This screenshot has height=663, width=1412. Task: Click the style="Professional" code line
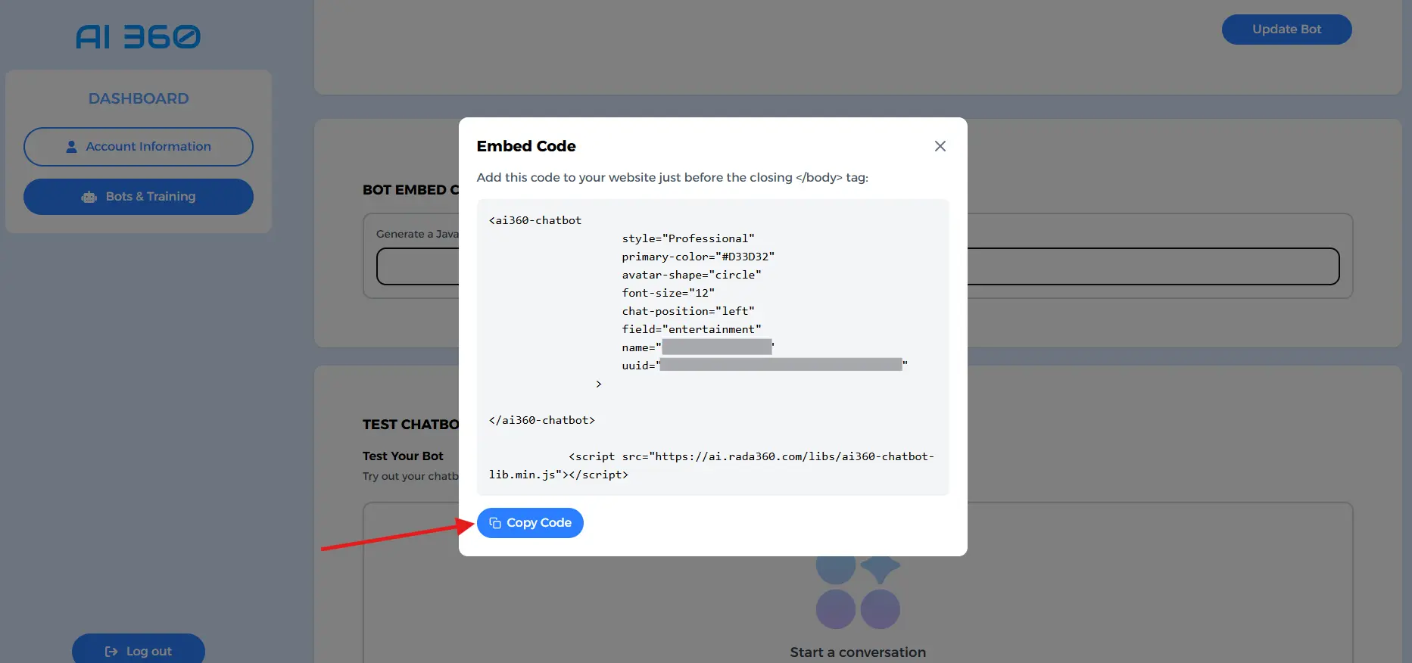coord(688,238)
